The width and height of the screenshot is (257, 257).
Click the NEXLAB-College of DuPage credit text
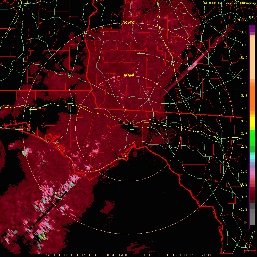pyautogui.click(x=230, y=3)
